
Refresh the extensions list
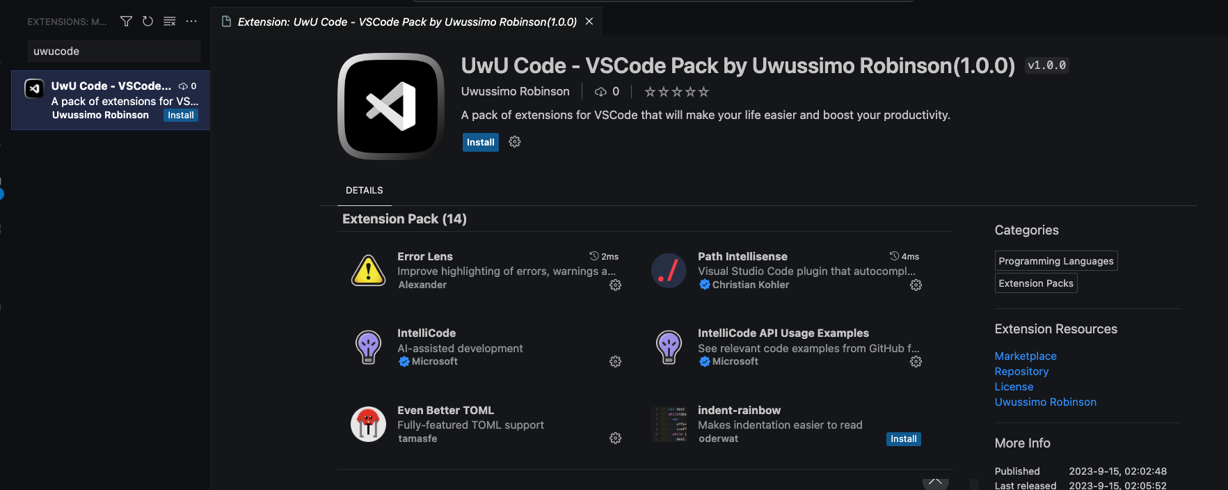(147, 22)
